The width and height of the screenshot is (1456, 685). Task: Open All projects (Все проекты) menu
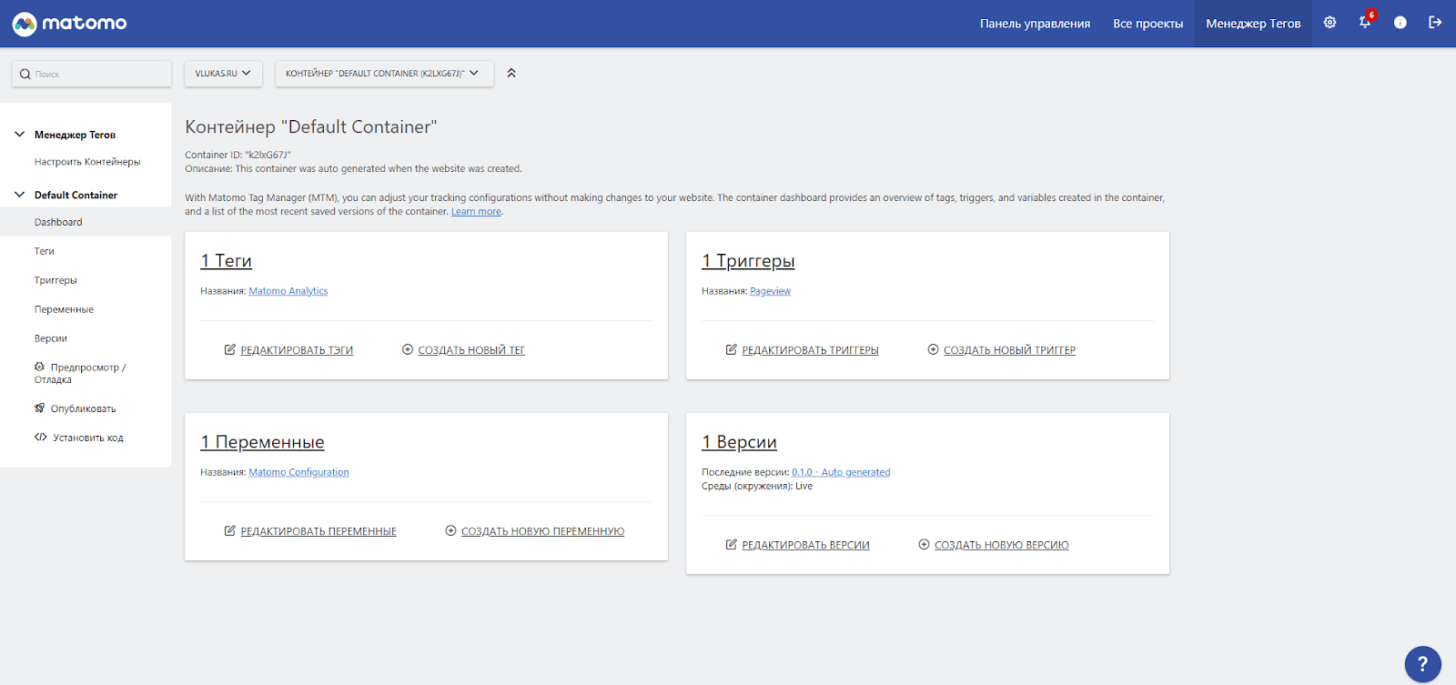pos(1148,24)
